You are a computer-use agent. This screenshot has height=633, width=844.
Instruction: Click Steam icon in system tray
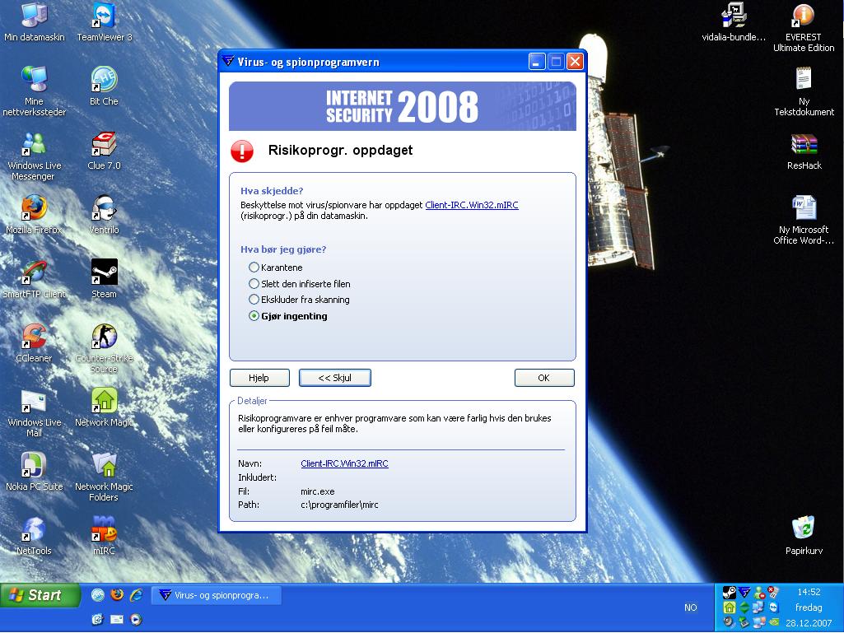pyautogui.click(x=730, y=593)
